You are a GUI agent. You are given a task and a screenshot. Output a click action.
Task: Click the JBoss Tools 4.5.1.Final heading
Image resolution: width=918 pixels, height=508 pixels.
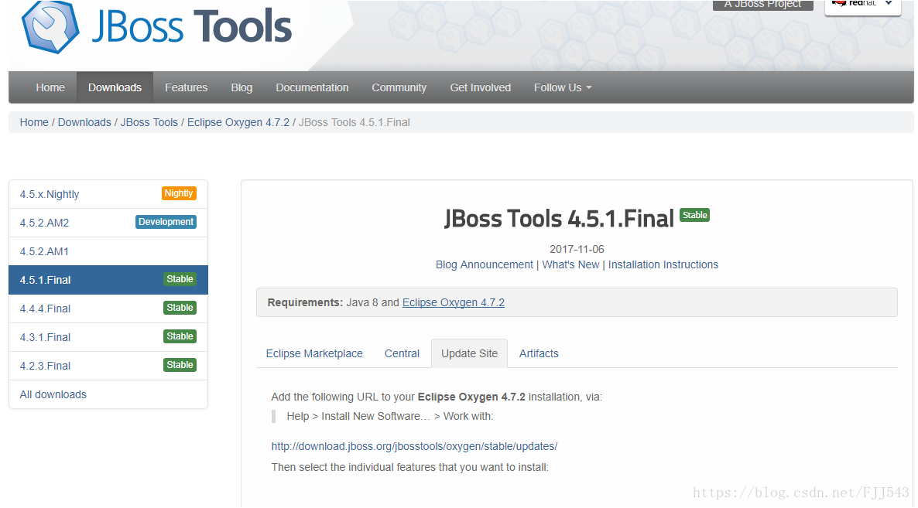559,219
